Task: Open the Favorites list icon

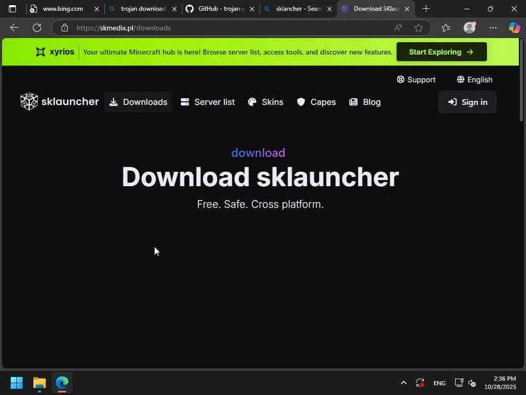Action: [446, 28]
